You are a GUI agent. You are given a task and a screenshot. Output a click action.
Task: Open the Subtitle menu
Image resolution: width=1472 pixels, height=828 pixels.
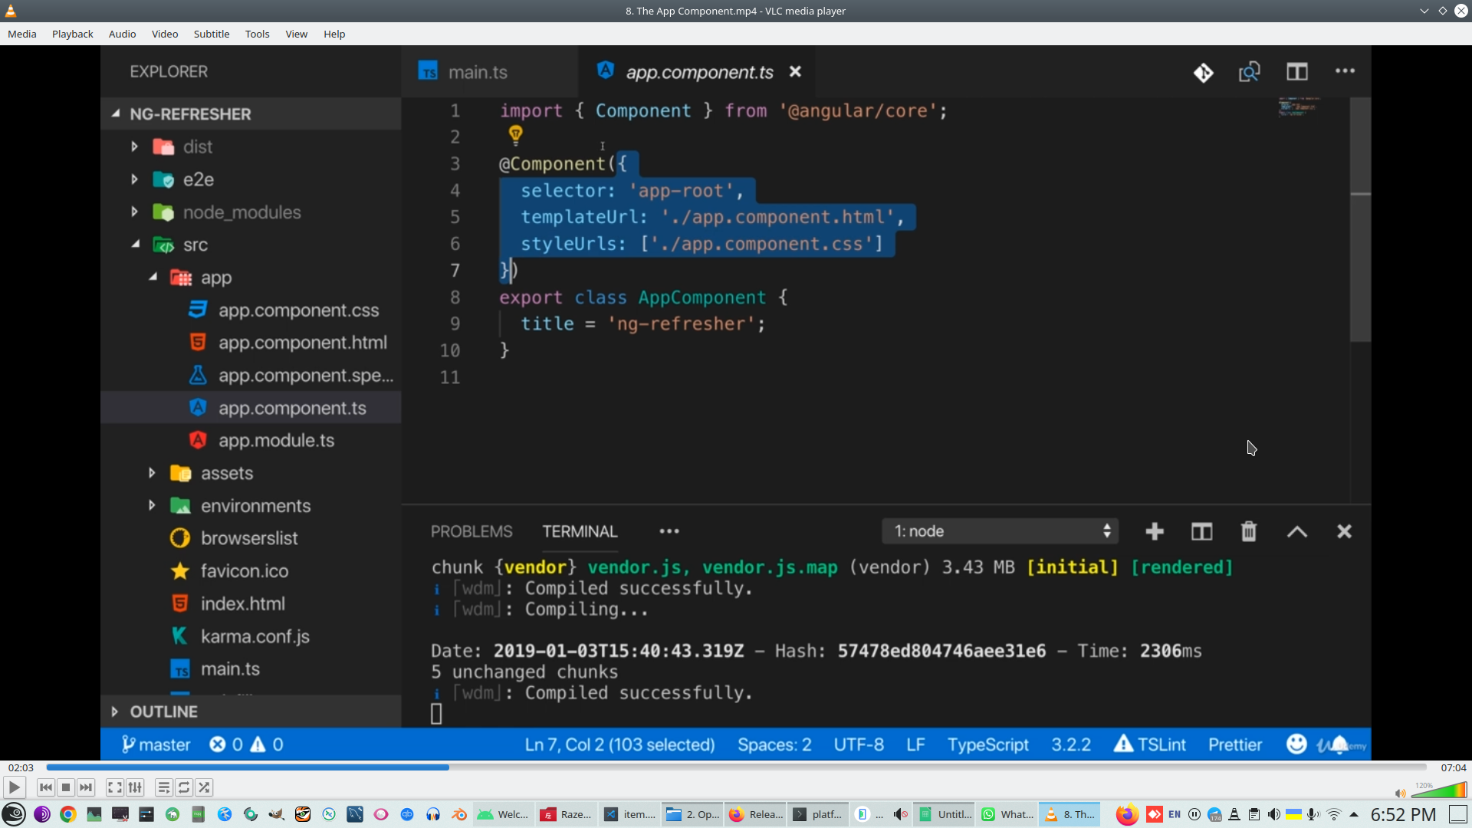(x=211, y=34)
